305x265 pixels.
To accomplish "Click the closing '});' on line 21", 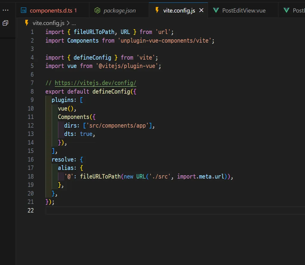I will 50,202.
